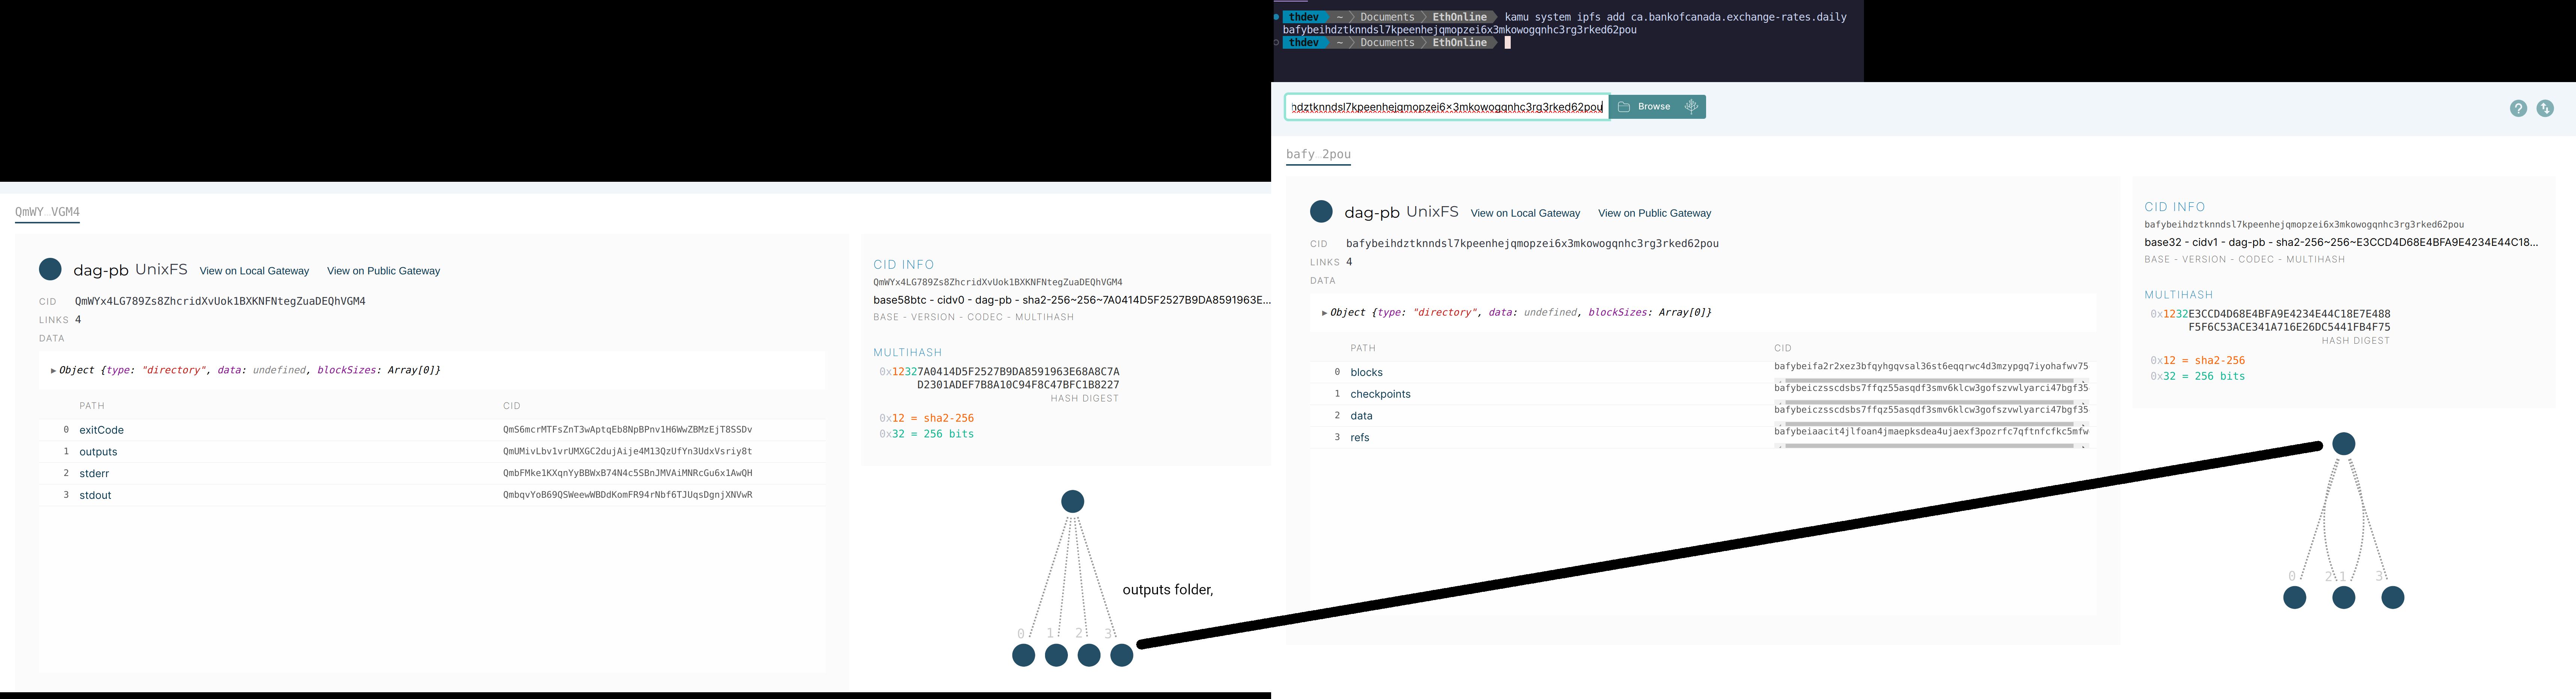Click the root node of the bafy graph
This screenshot has height=699, width=2576.
[2343, 444]
